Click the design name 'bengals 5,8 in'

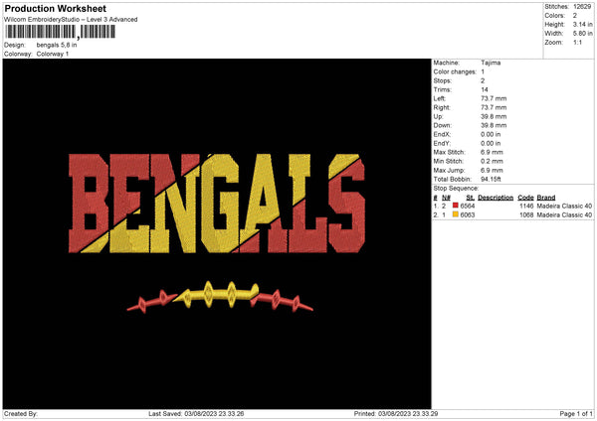57,45
